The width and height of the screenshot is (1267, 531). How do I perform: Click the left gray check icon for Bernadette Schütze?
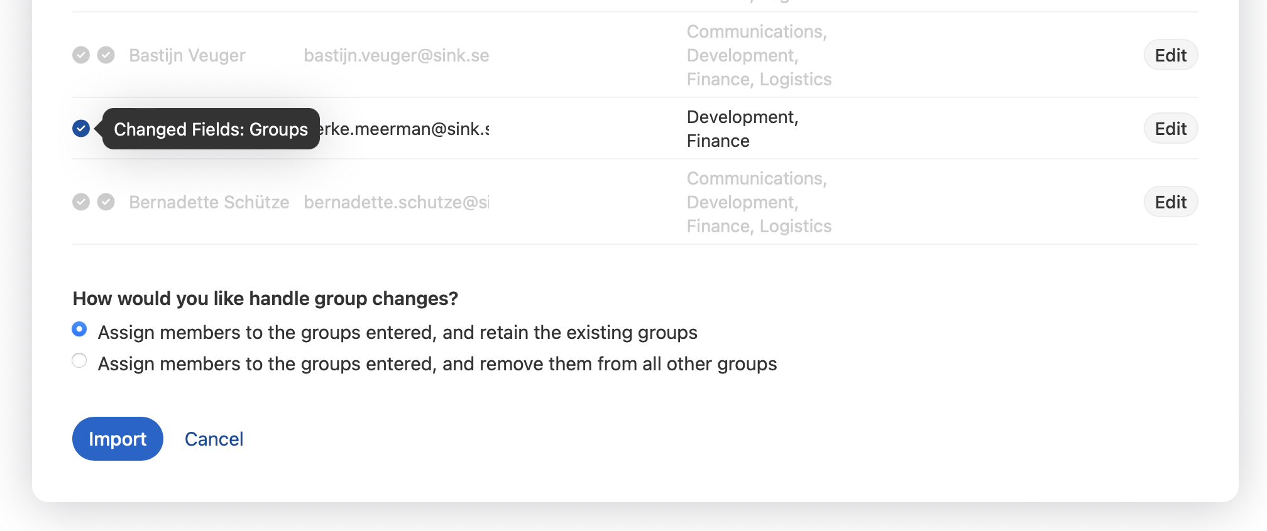click(81, 202)
